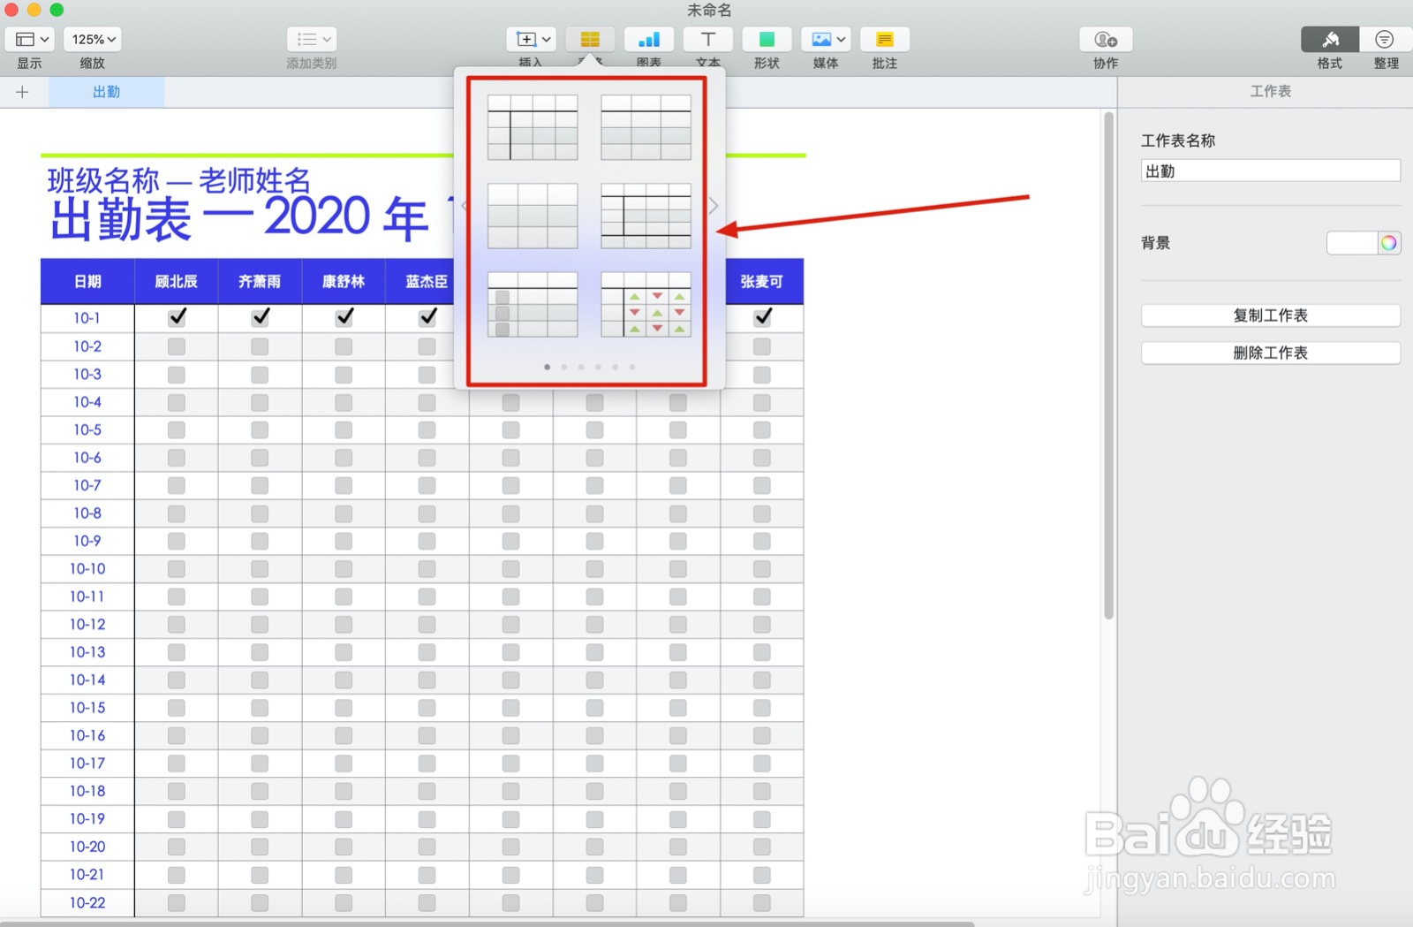
Task: Check the empty attendance box for 10-2
Action: coord(176,346)
